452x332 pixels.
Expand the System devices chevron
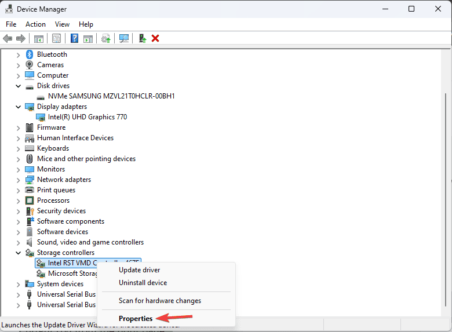coord(18,284)
